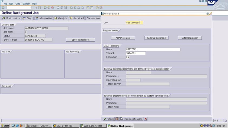Click the Check button in Create Step
The image size is (228, 128).
point(109,119)
